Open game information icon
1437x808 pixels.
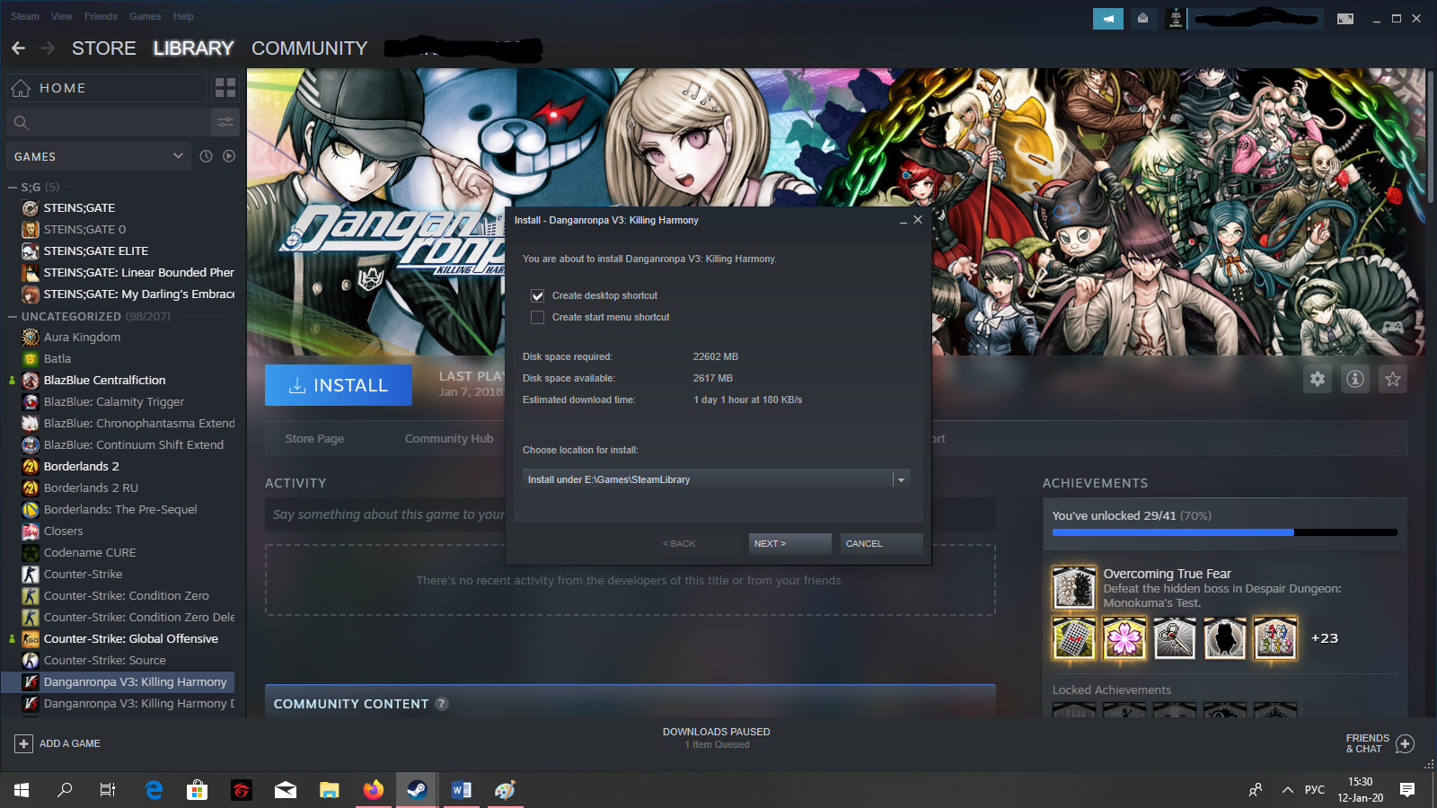pos(1354,379)
